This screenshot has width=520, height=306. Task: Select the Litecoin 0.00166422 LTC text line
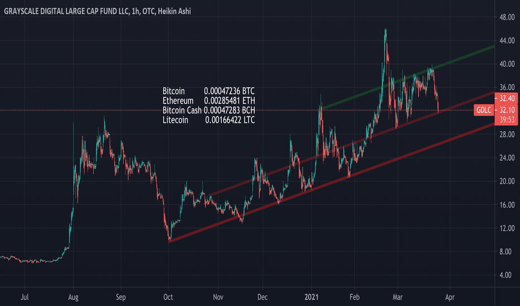click(209, 120)
